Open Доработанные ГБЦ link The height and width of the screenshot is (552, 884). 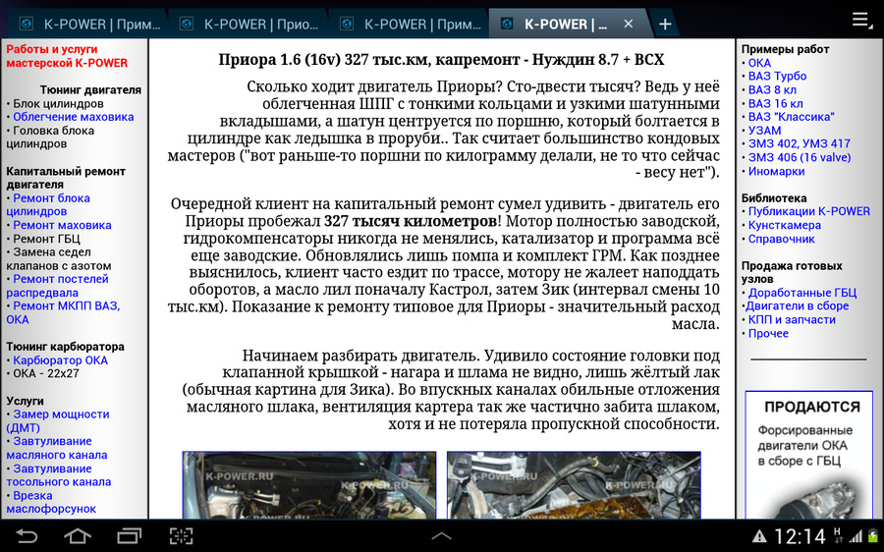pyautogui.click(x=802, y=293)
